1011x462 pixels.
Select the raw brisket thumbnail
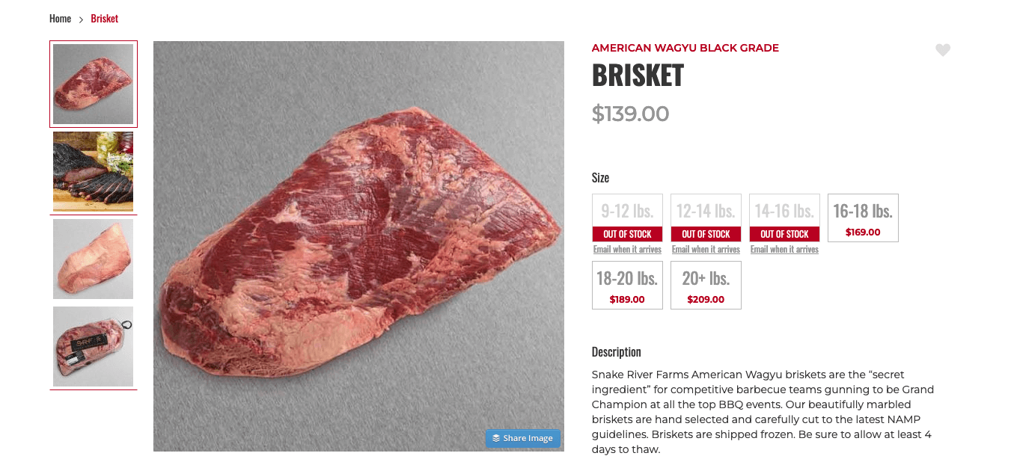93,84
